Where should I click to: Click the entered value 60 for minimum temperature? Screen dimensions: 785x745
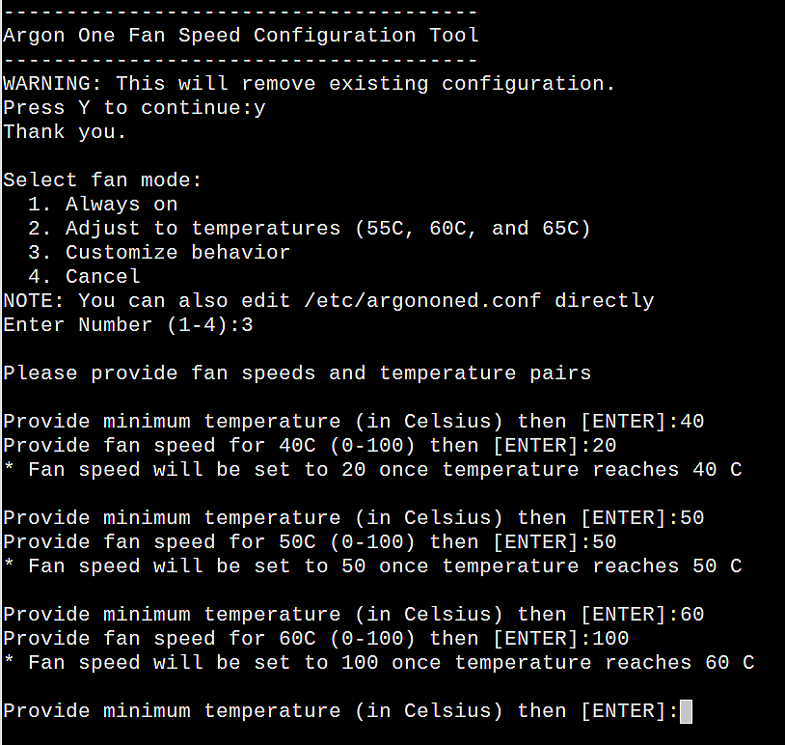click(691, 615)
